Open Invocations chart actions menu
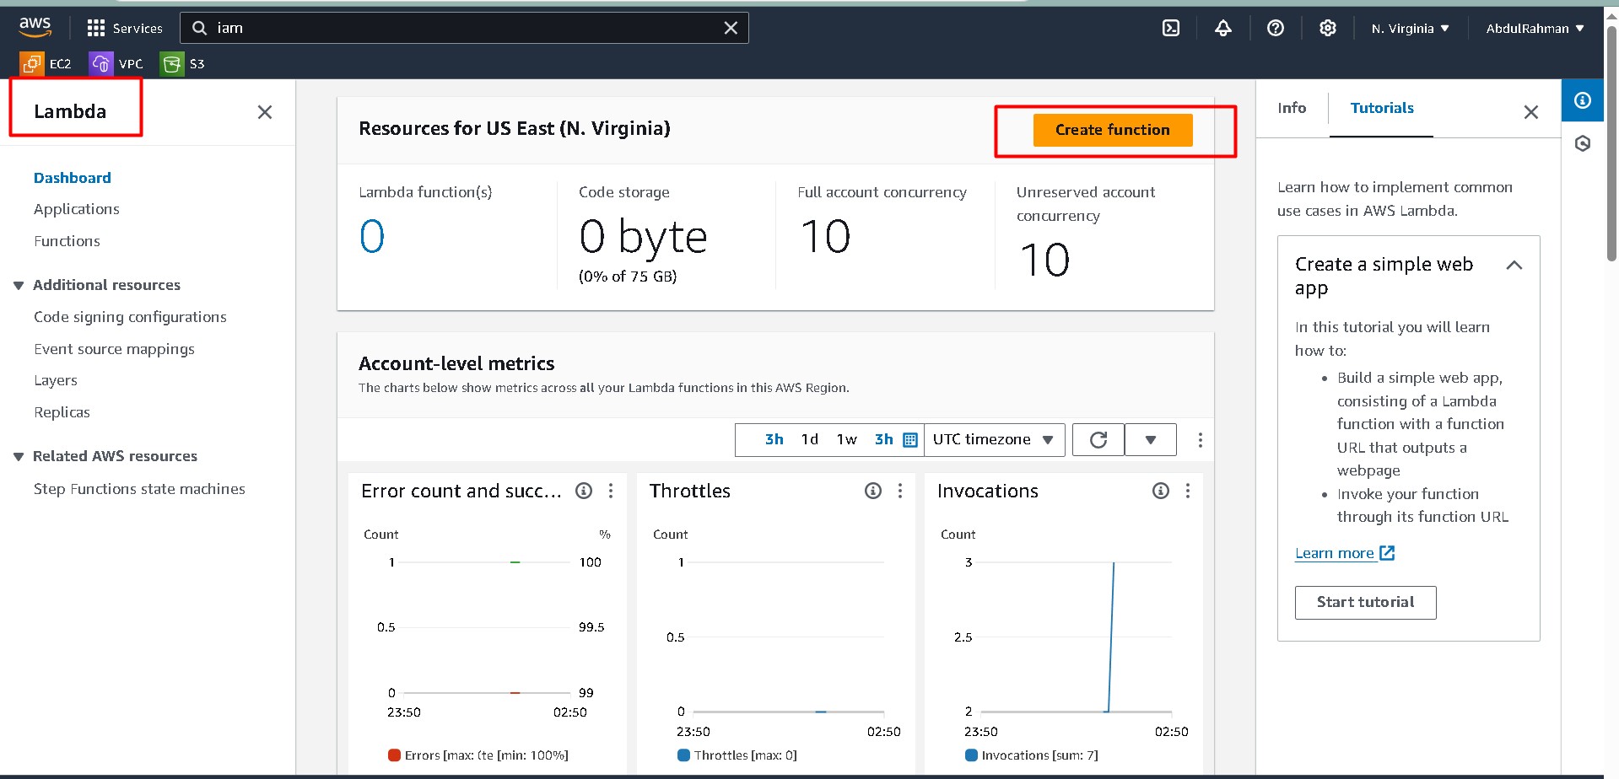Image resolution: width=1619 pixels, height=779 pixels. [1188, 491]
